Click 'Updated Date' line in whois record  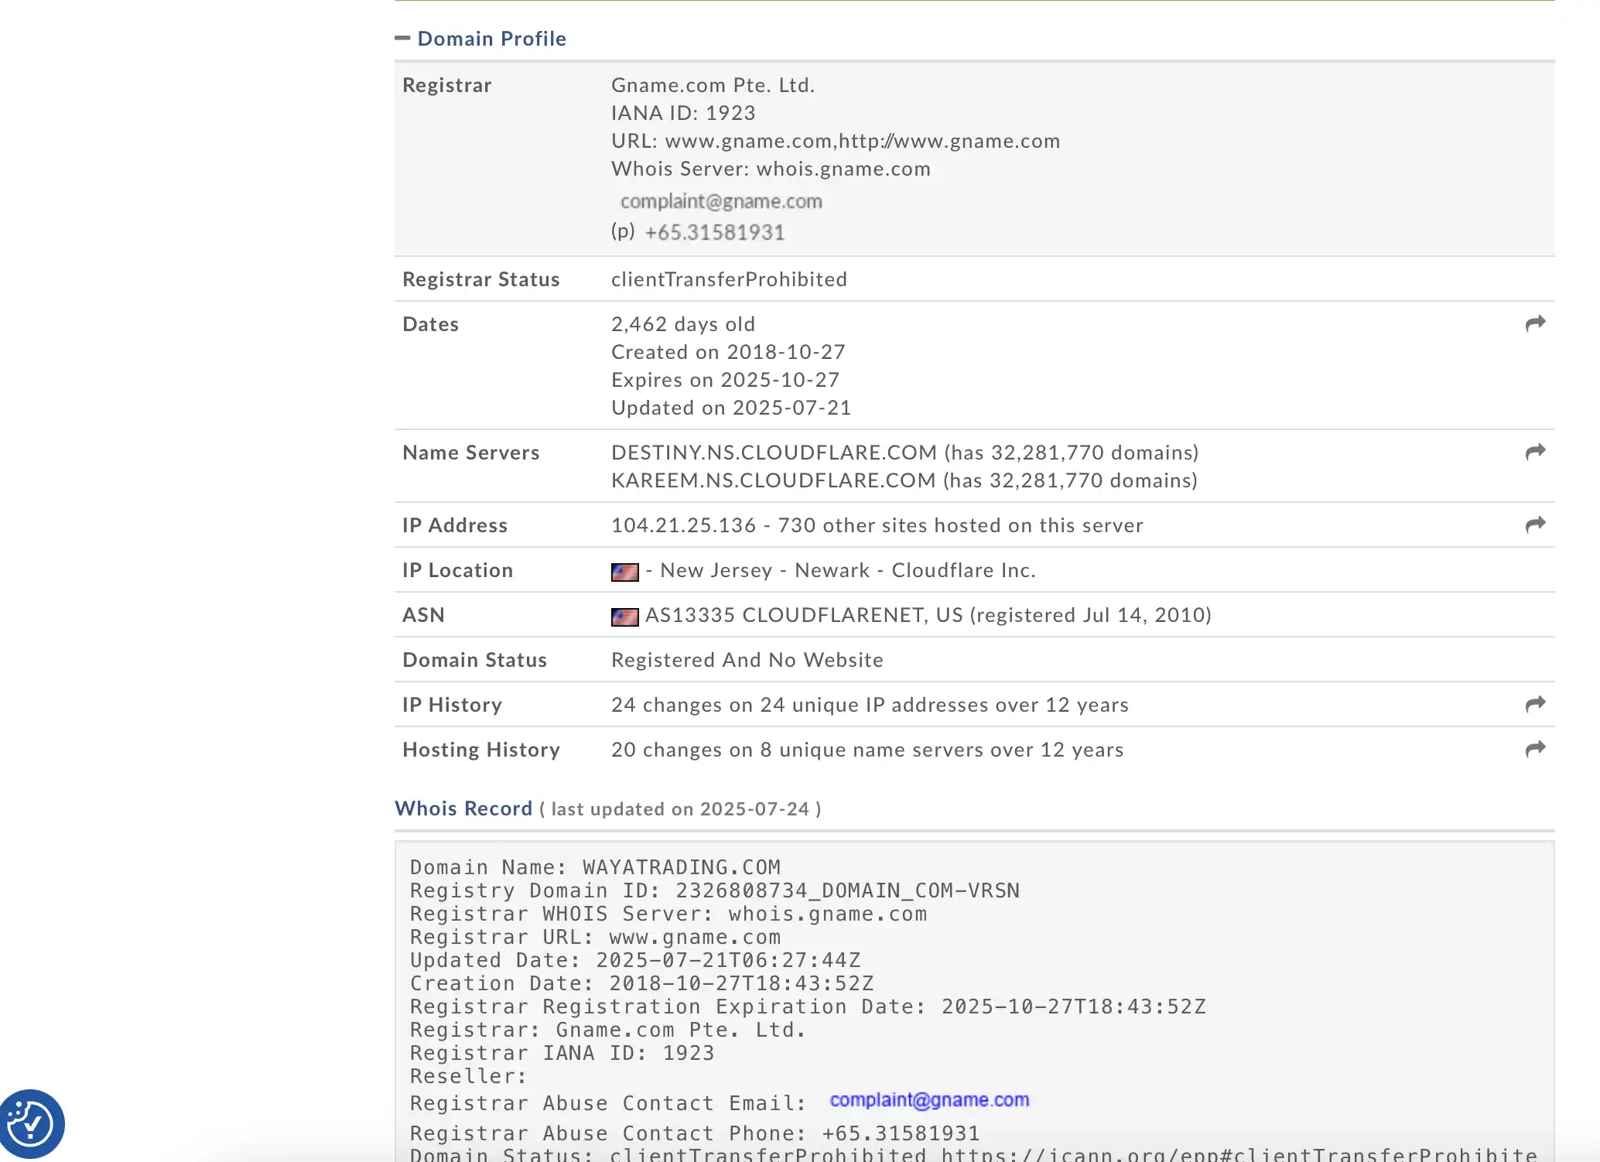click(x=635, y=960)
